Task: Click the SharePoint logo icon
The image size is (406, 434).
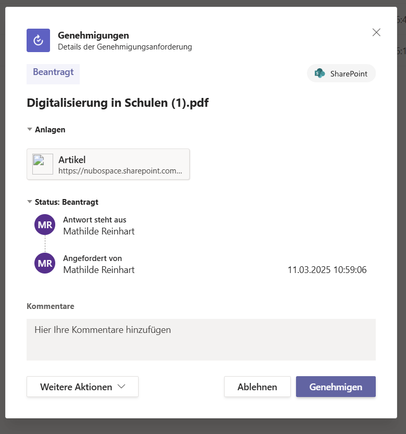Action: pyautogui.click(x=319, y=73)
